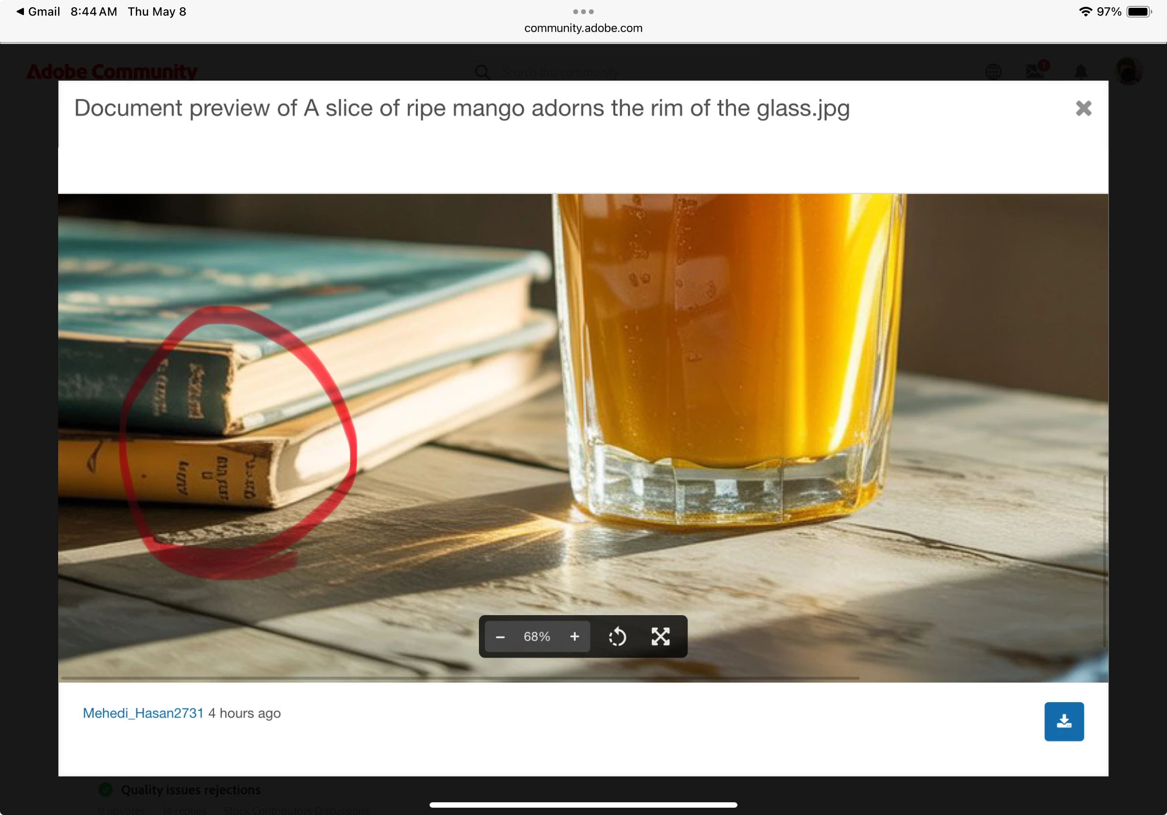Image resolution: width=1167 pixels, height=815 pixels.
Task: Open the messages envelope icon
Action: (x=1035, y=71)
